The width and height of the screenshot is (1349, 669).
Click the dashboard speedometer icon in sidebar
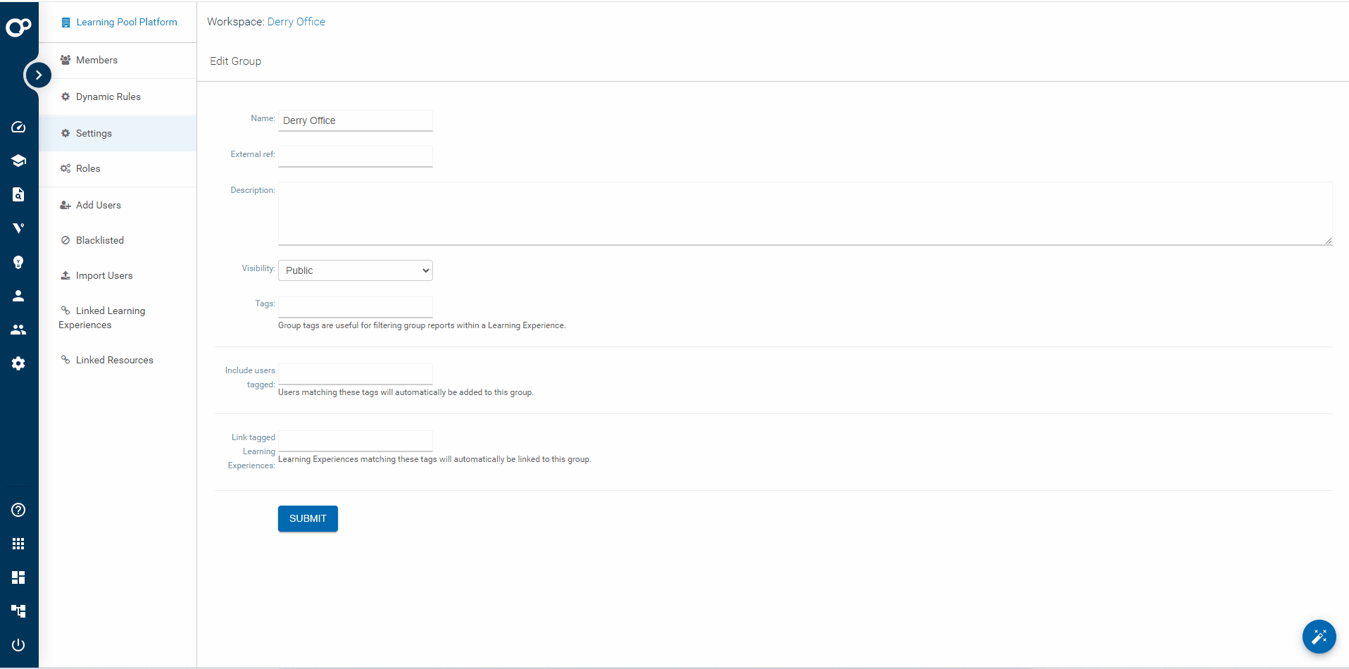[18, 127]
